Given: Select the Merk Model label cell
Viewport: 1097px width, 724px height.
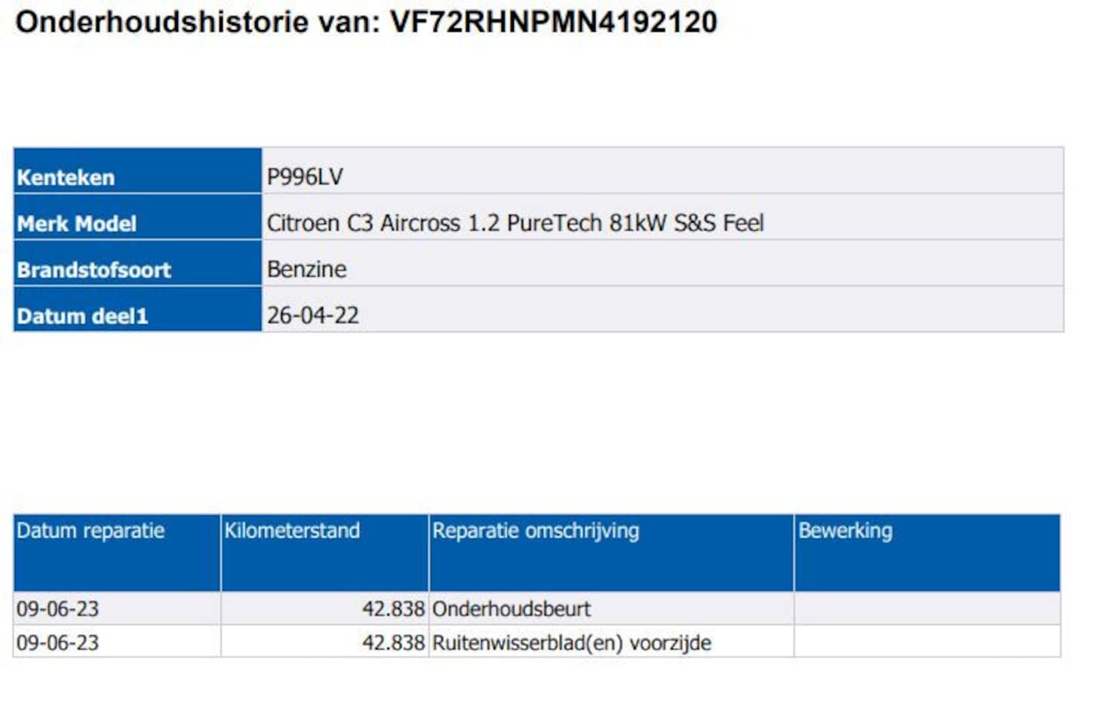Looking at the screenshot, I should click(x=137, y=217).
